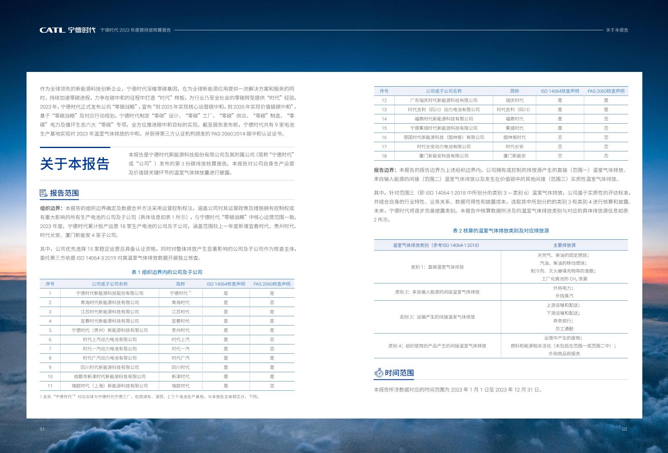
Task: Select the 报告范围 heading text
Action: click(x=64, y=193)
